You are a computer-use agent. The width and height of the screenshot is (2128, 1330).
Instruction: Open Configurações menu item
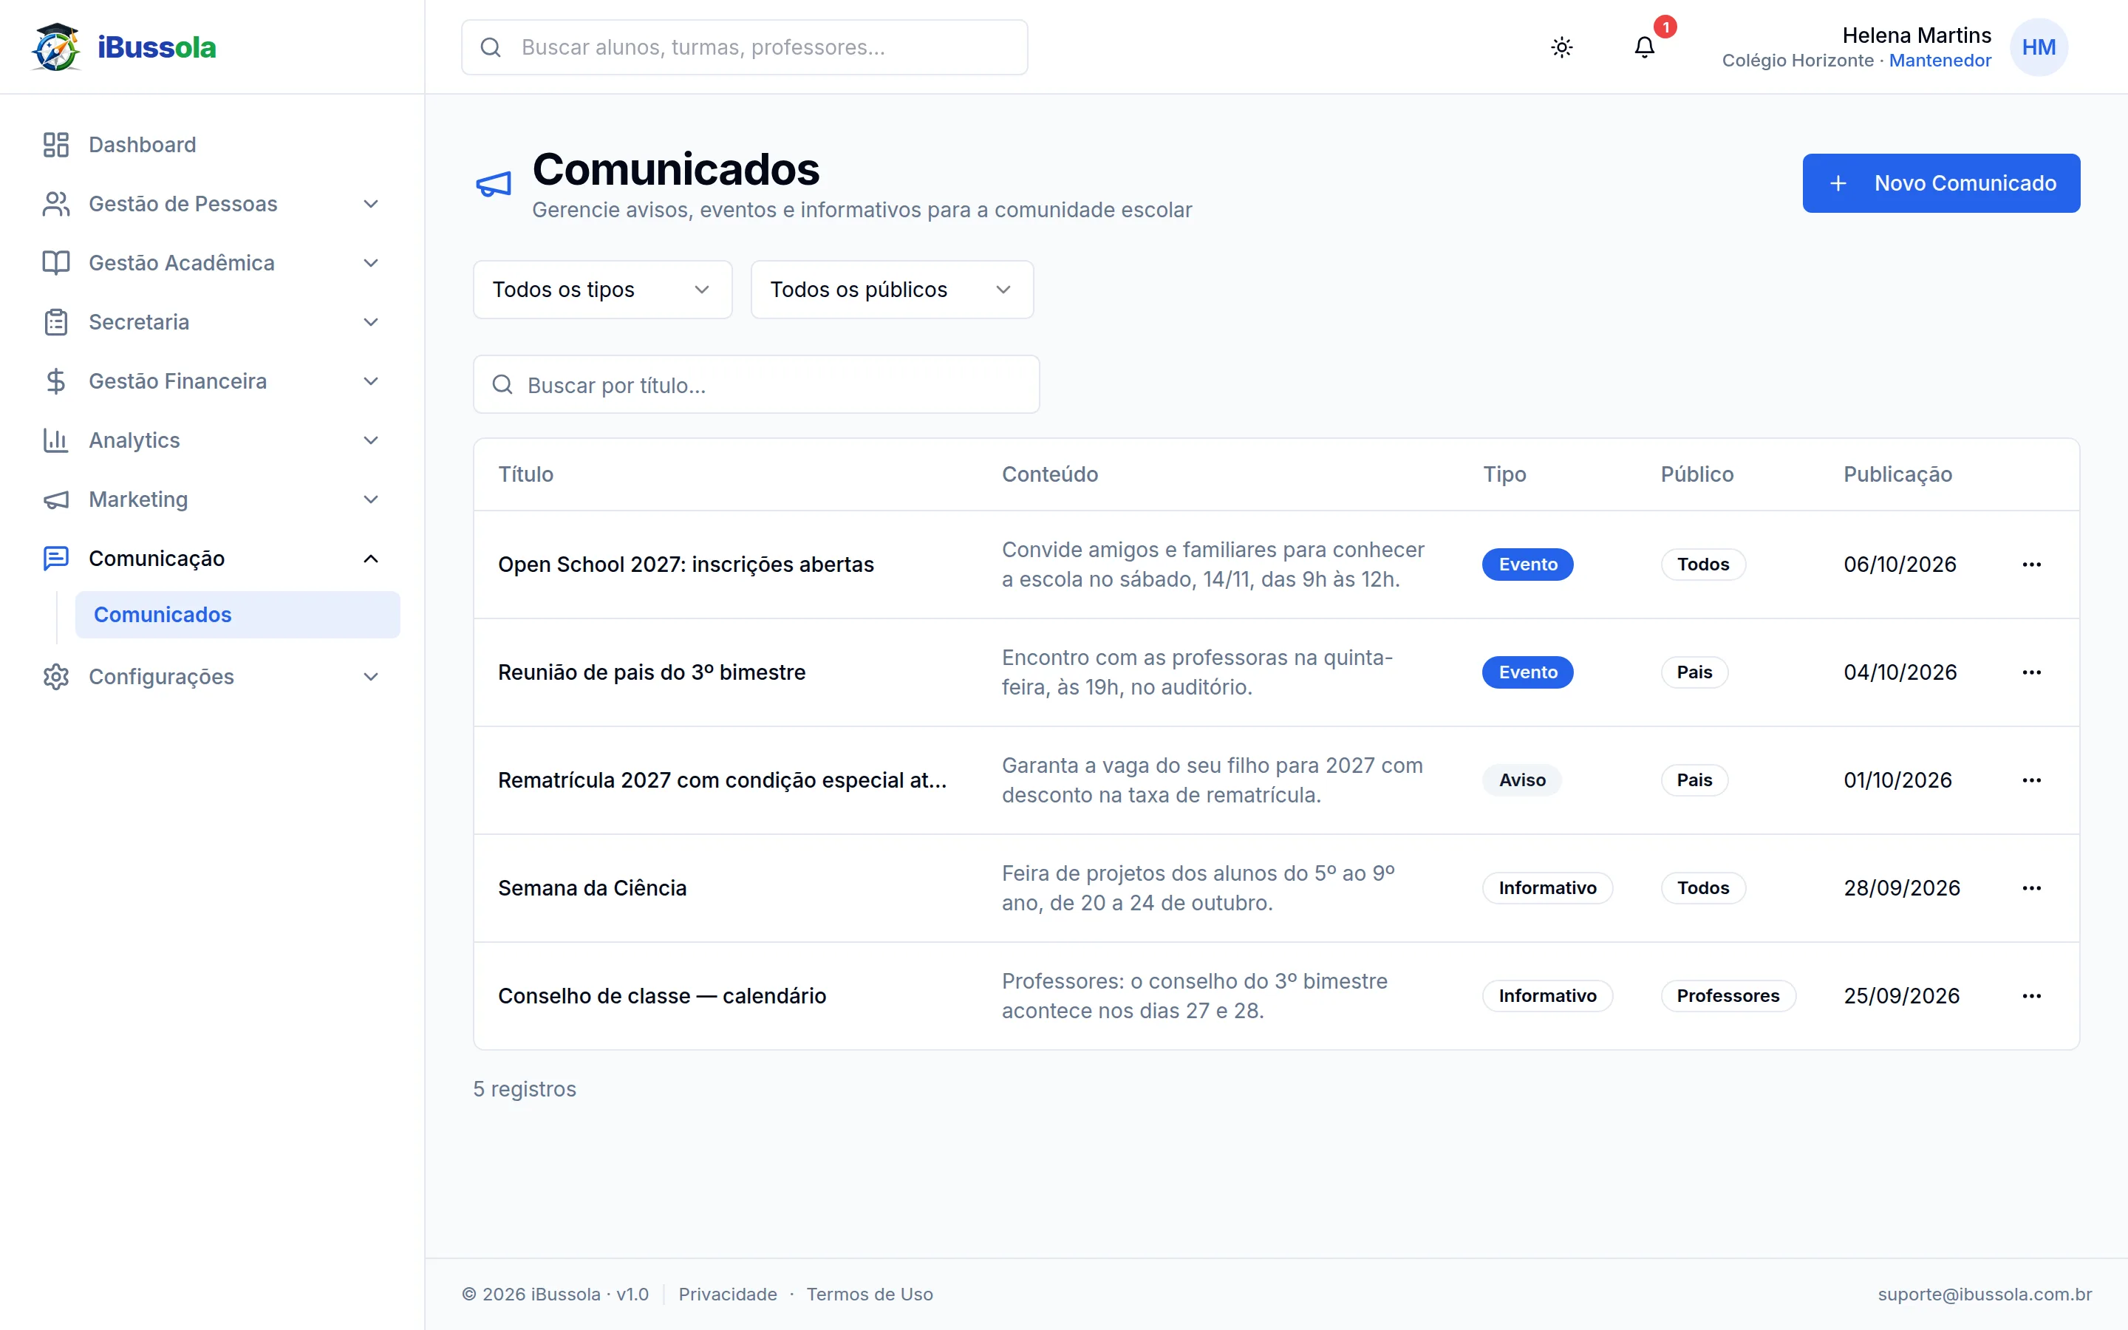(x=212, y=676)
